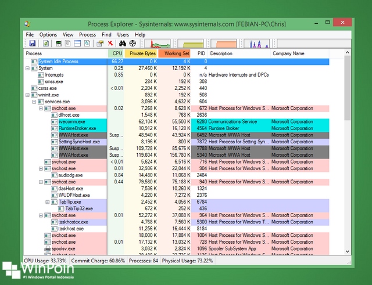Collapse the svchost.exe PID 964 node
Viewport: 372px width, 285px height.
click(41, 215)
